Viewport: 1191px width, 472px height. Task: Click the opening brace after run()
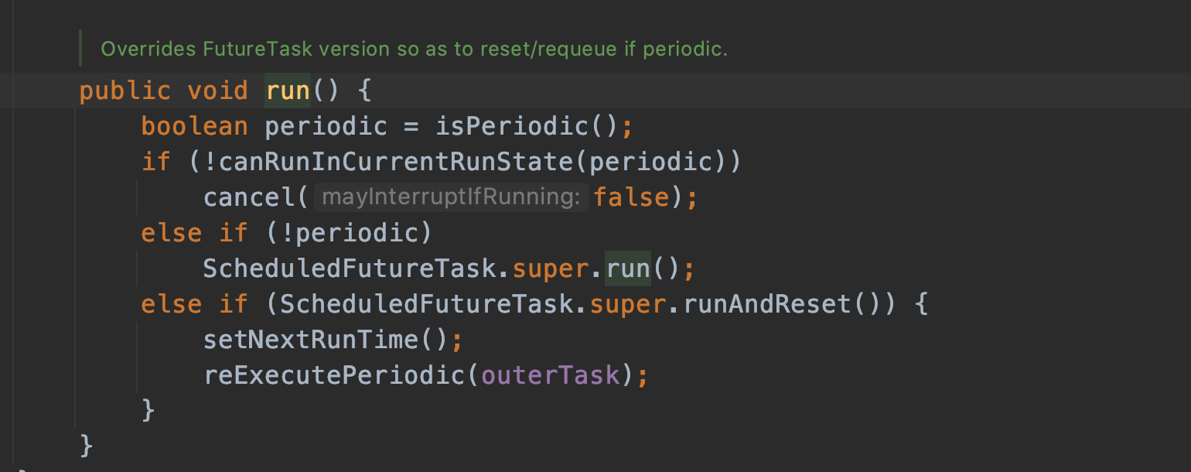click(x=365, y=91)
